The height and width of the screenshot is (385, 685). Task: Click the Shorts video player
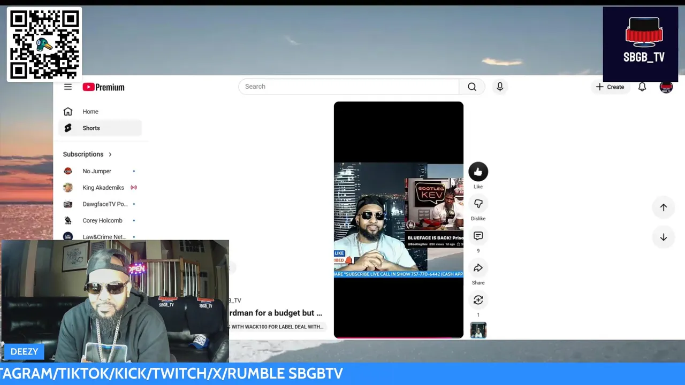pyautogui.click(x=399, y=220)
